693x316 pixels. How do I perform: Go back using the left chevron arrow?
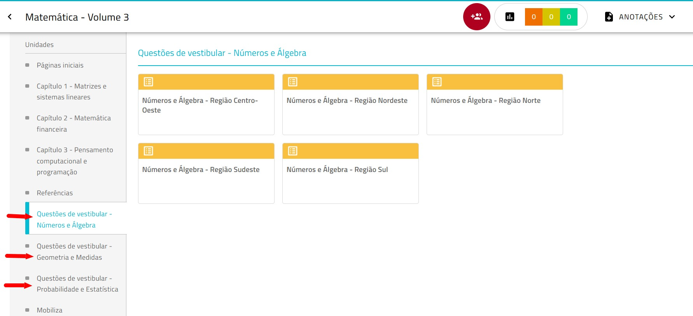point(10,17)
